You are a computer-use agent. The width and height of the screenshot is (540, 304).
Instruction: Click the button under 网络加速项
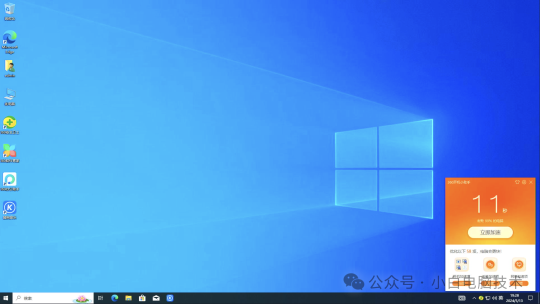tap(519, 283)
